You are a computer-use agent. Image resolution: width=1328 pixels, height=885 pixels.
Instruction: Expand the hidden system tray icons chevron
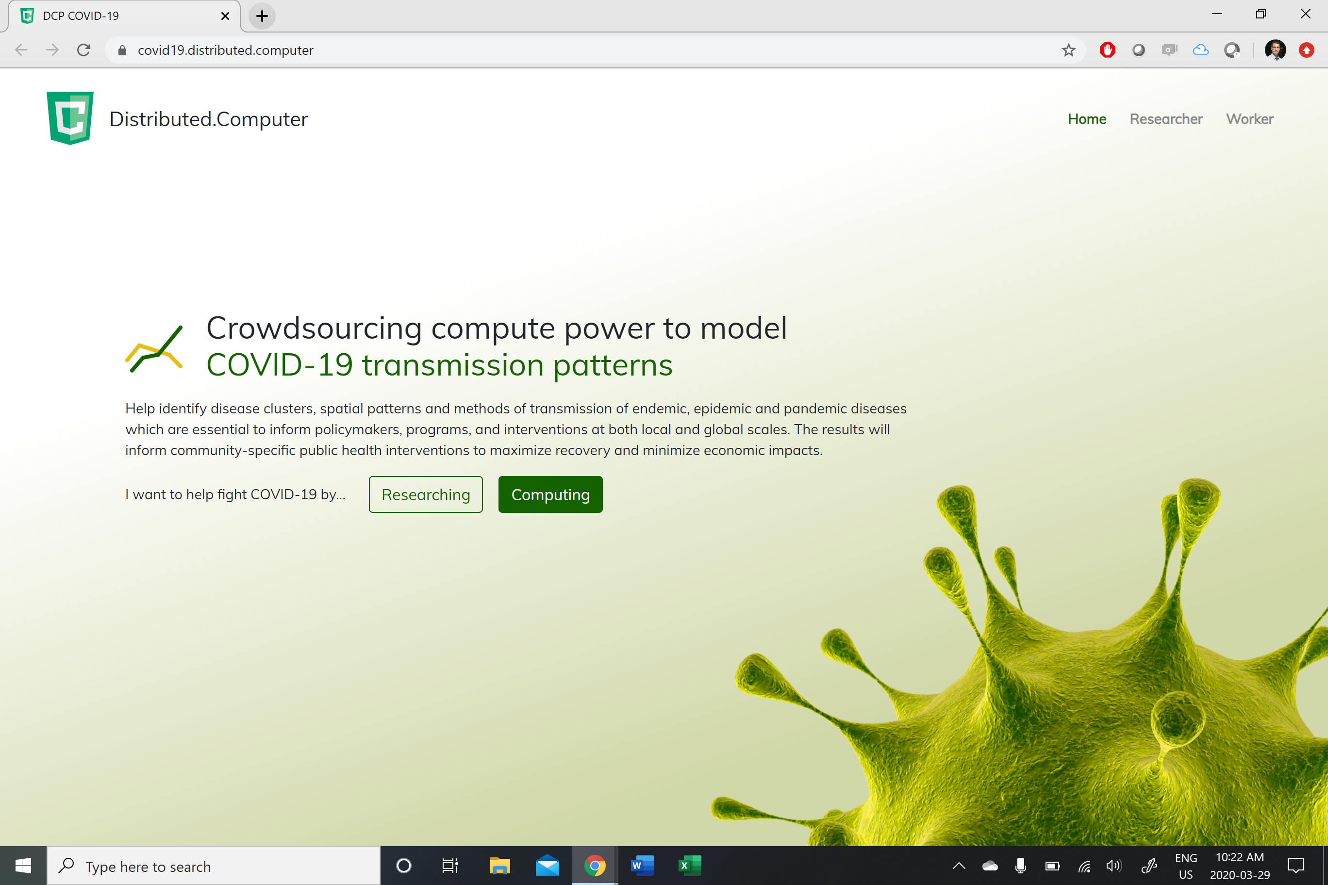pyautogui.click(x=959, y=866)
